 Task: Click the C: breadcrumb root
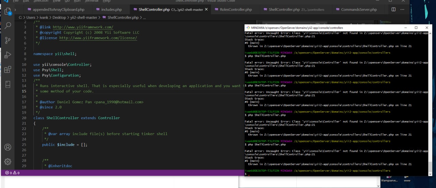pos(21,17)
